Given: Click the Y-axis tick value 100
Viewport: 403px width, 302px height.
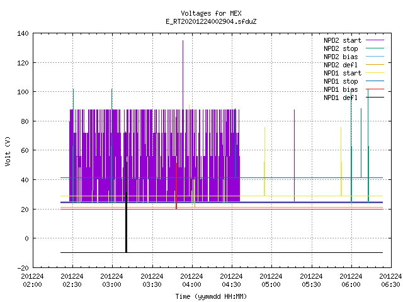Looking at the screenshot, I should pos(23,92).
